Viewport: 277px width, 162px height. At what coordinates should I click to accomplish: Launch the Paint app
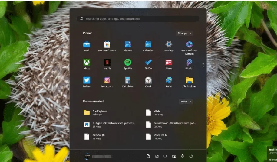click(169, 80)
